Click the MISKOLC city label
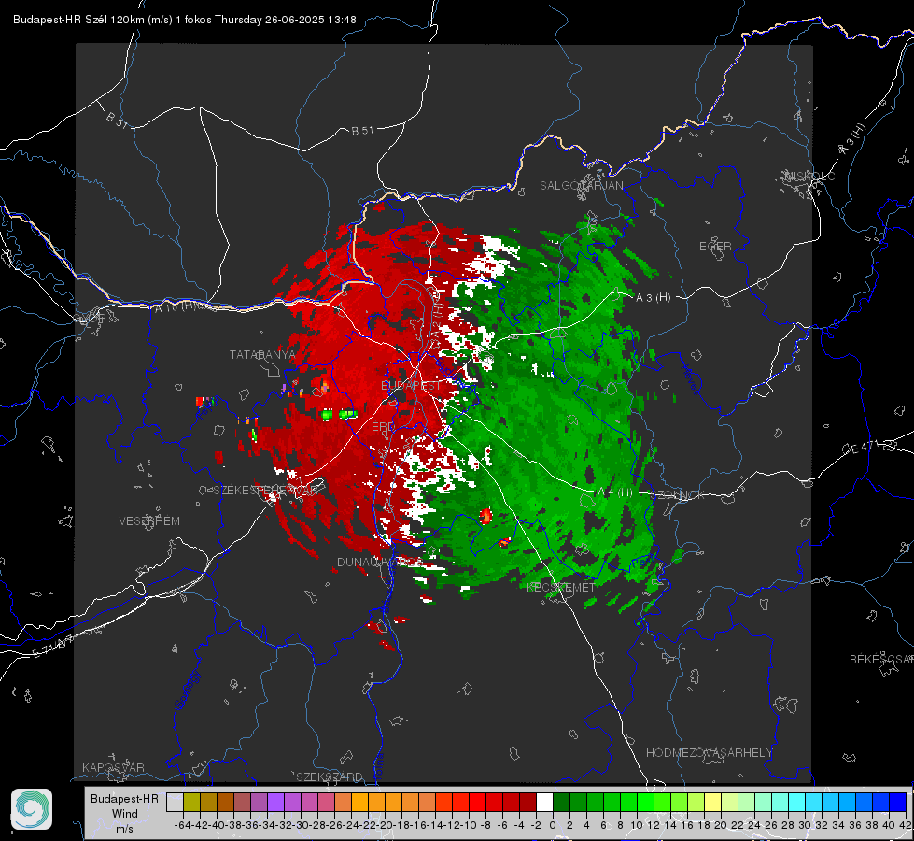The width and height of the screenshot is (914, 841). (x=809, y=176)
